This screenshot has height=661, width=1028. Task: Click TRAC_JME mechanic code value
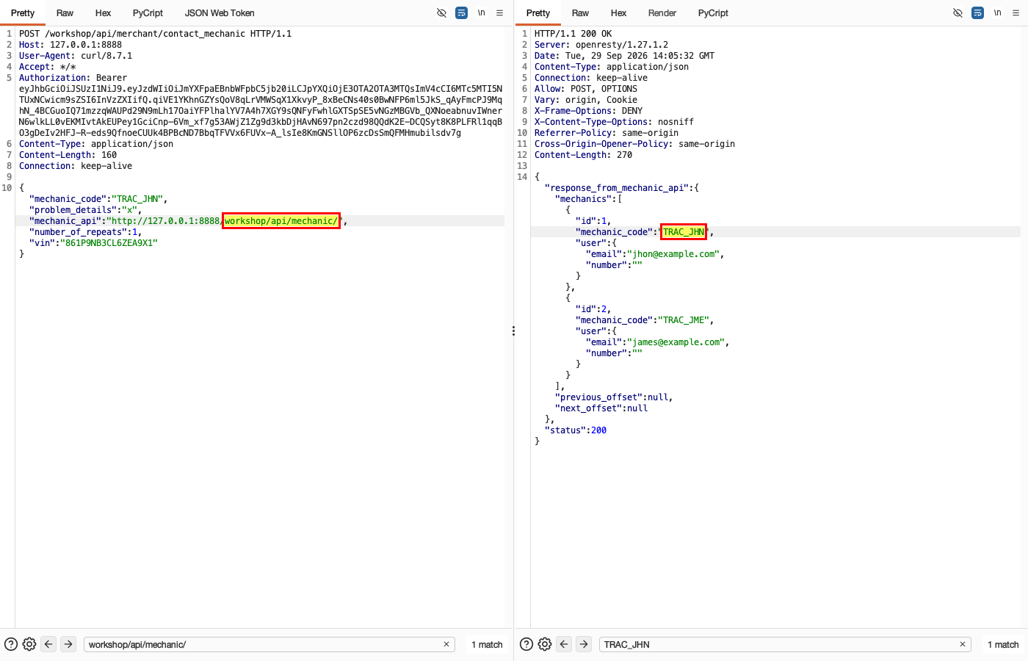684,320
